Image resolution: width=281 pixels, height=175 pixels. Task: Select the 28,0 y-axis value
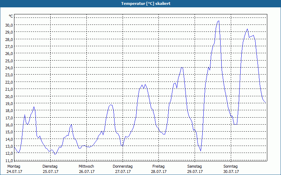click(x=9, y=39)
